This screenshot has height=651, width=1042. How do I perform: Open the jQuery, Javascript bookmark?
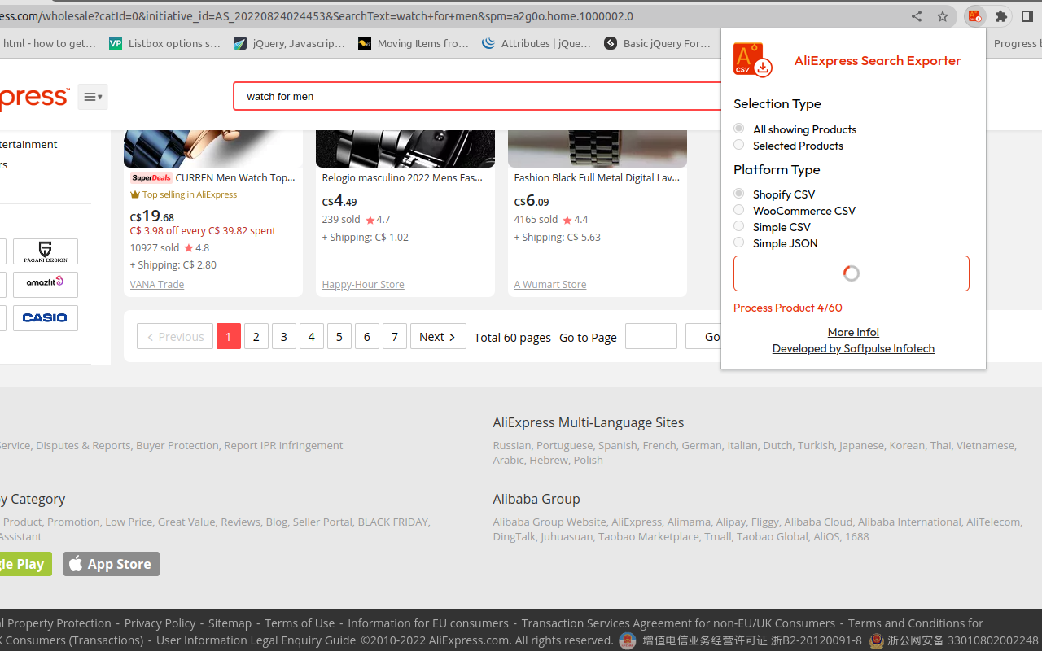pyautogui.click(x=289, y=43)
